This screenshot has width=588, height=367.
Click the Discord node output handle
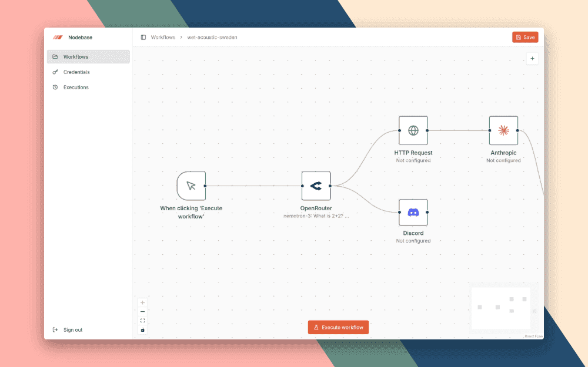(x=427, y=213)
